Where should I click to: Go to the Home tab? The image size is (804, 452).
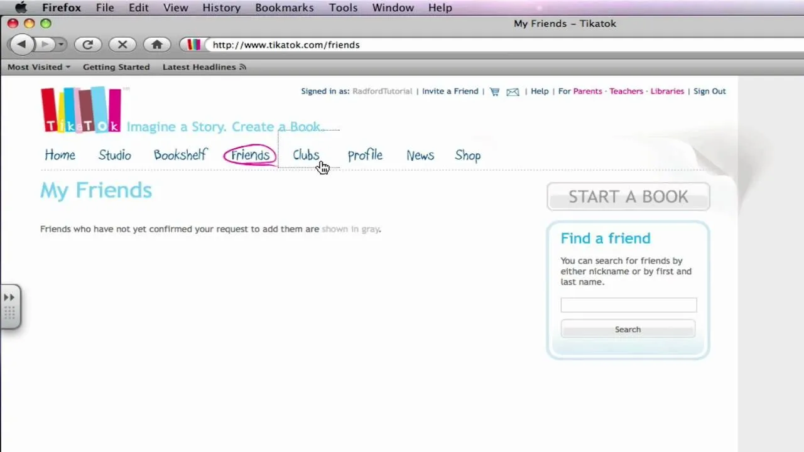click(x=60, y=155)
